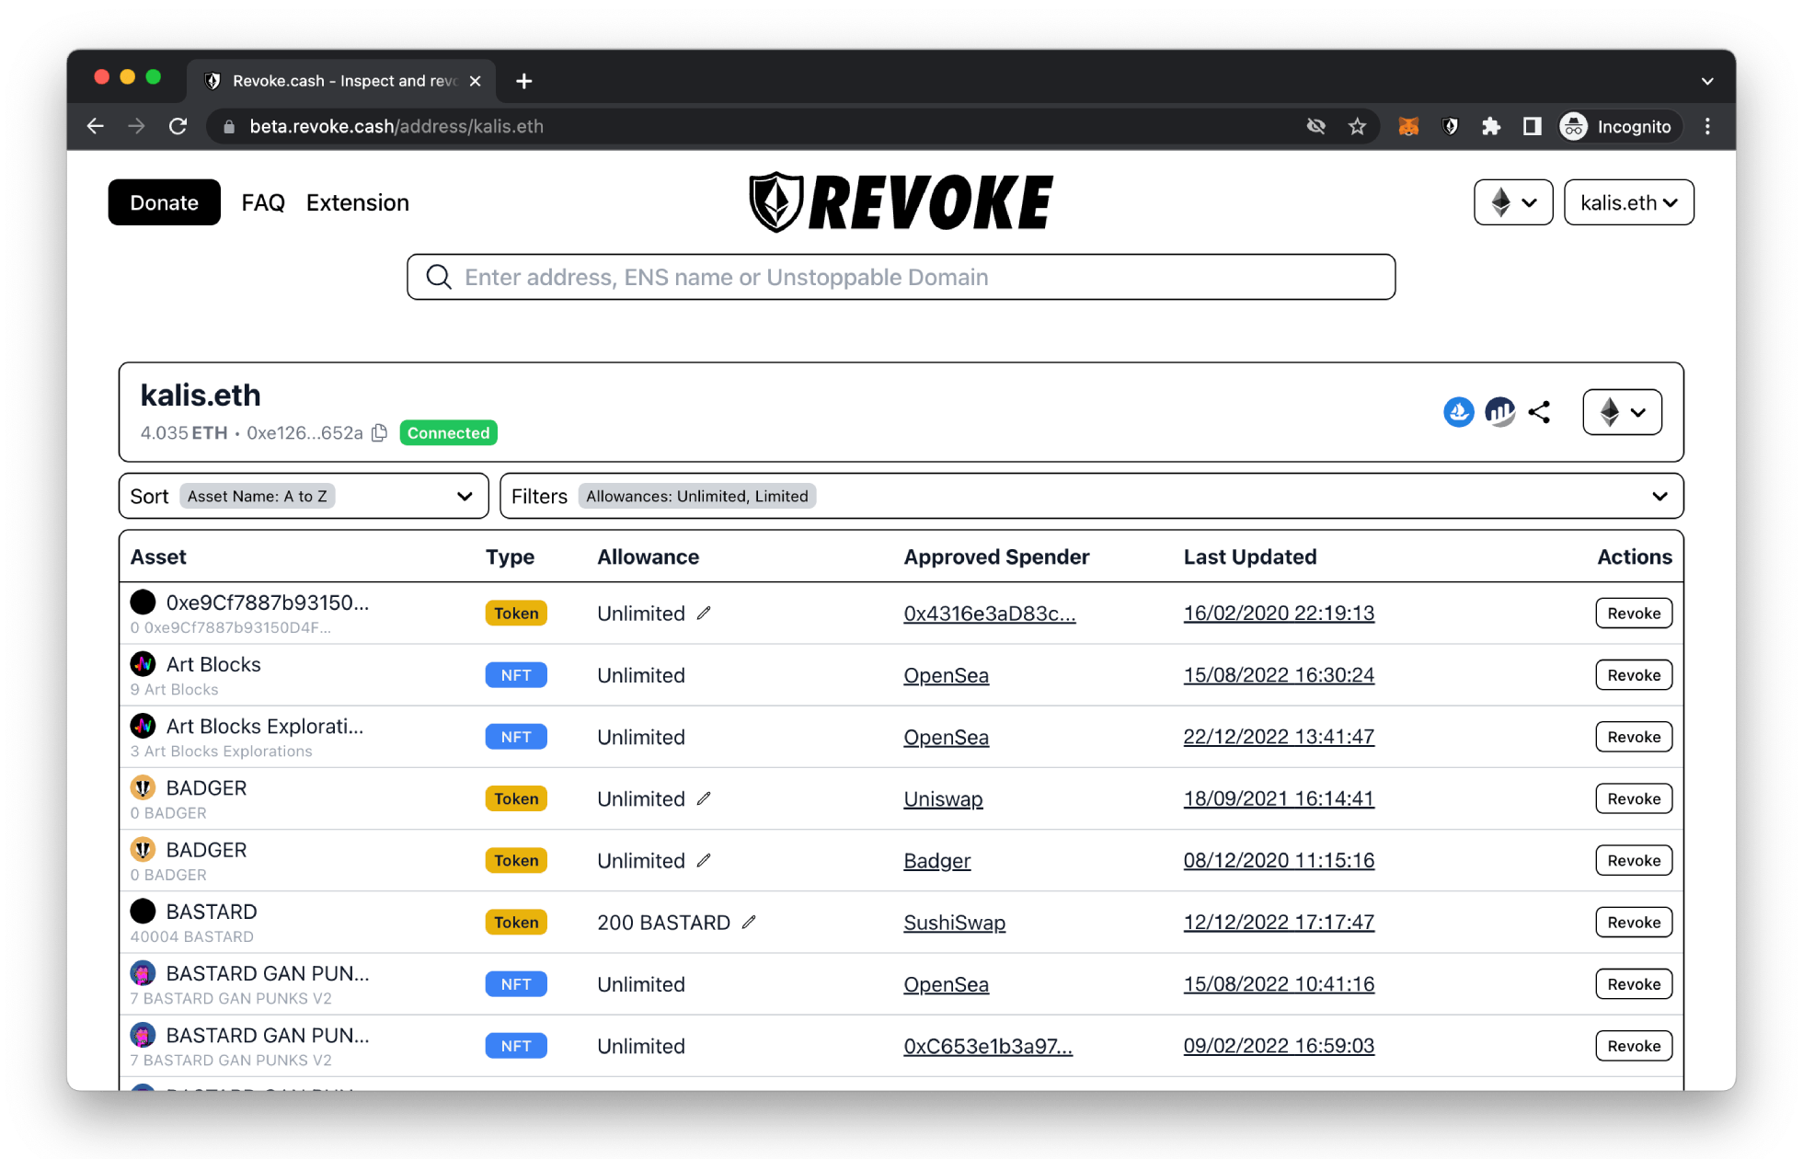Open a new browser tab
The height and width of the screenshot is (1159, 1803).
pyautogui.click(x=523, y=81)
